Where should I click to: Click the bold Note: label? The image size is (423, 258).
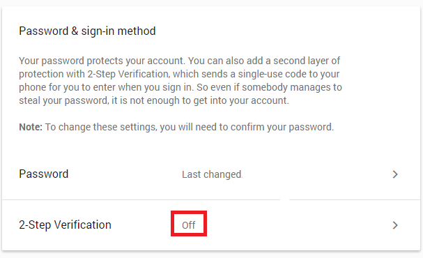coord(31,127)
